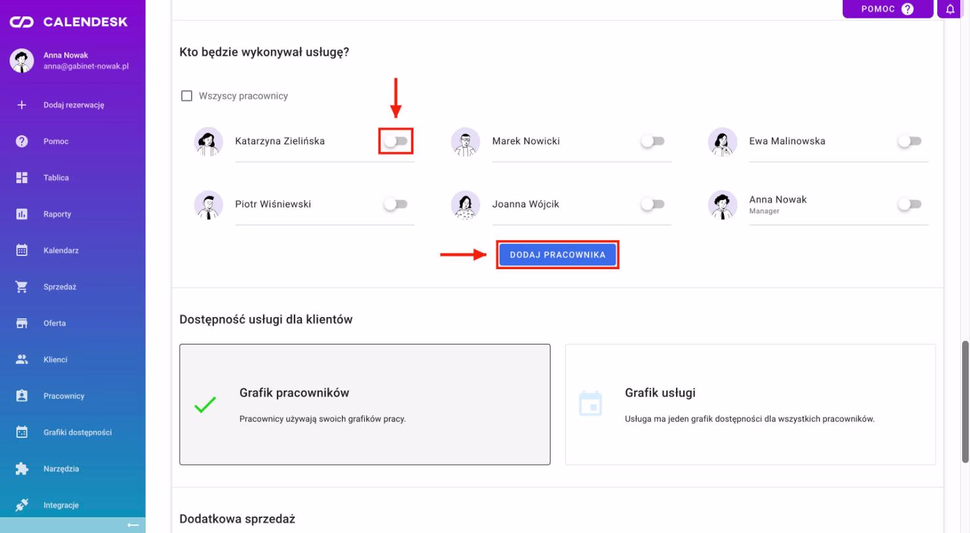
Task: Open the Raporty chart icon
Action: pyautogui.click(x=22, y=214)
